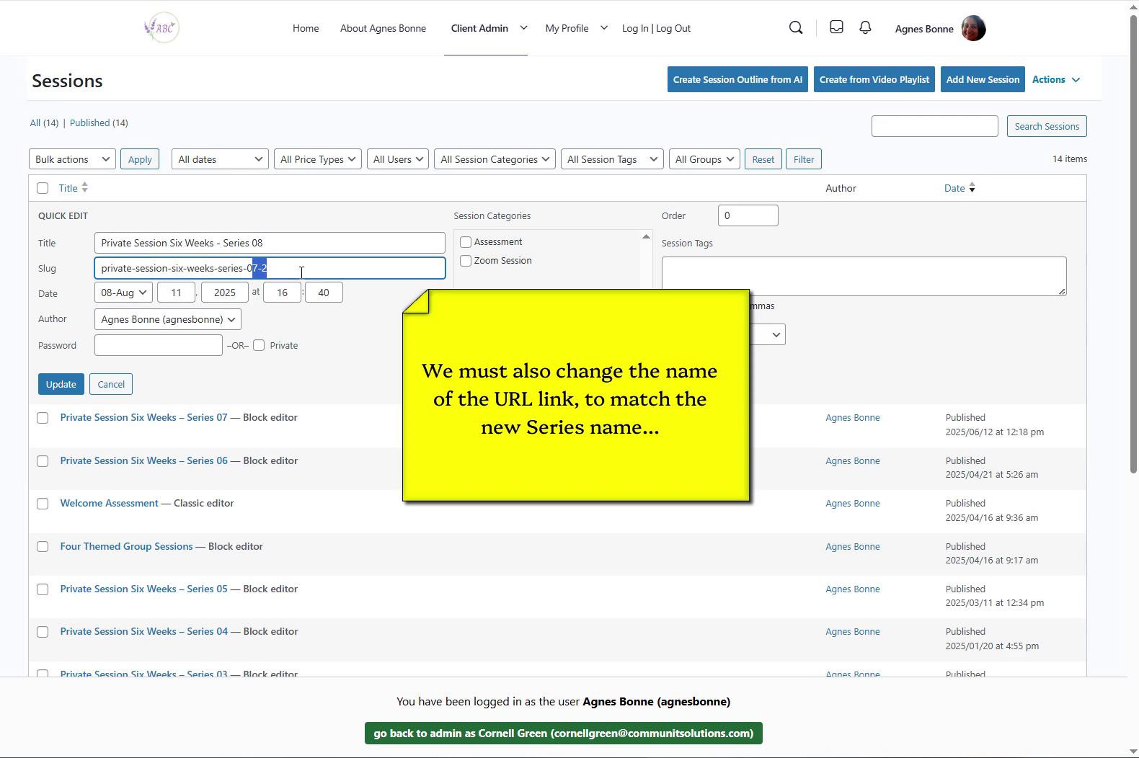Open the All Session Categories filter
Screen dimensions: 1139x758
point(495,159)
